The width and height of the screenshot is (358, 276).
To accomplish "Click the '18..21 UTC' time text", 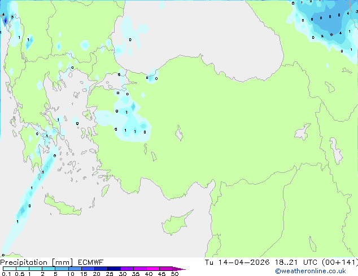I will [296, 262].
